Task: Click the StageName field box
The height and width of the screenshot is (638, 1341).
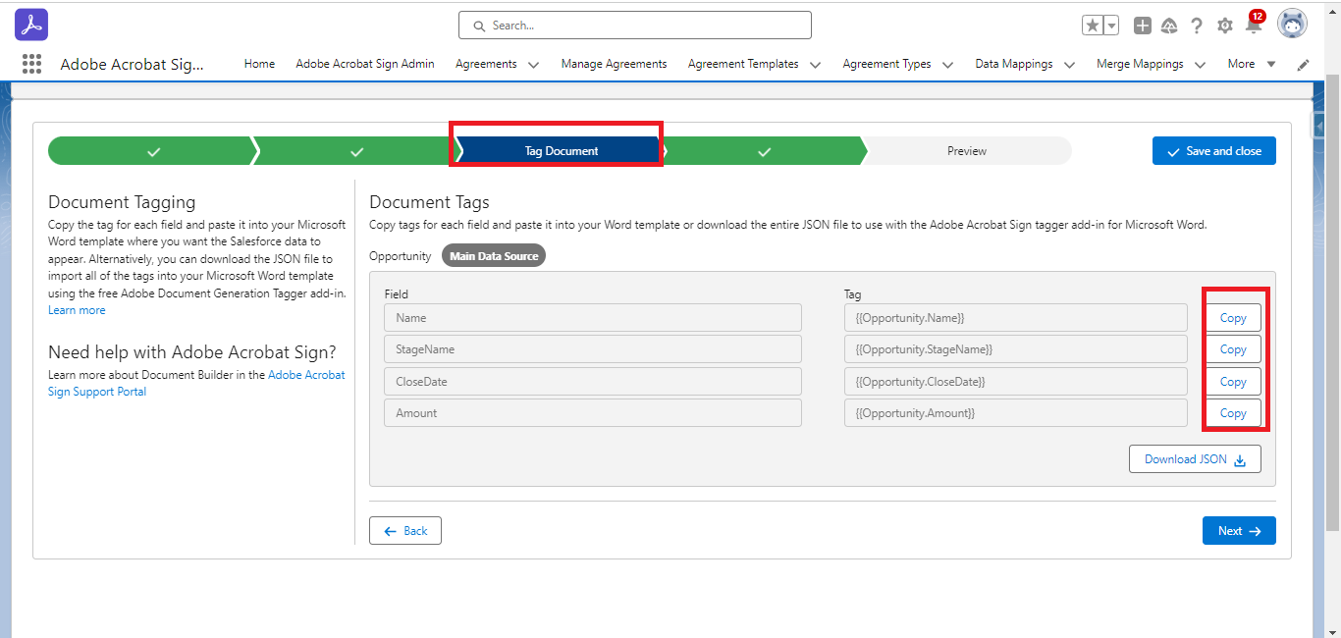Action: click(593, 349)
